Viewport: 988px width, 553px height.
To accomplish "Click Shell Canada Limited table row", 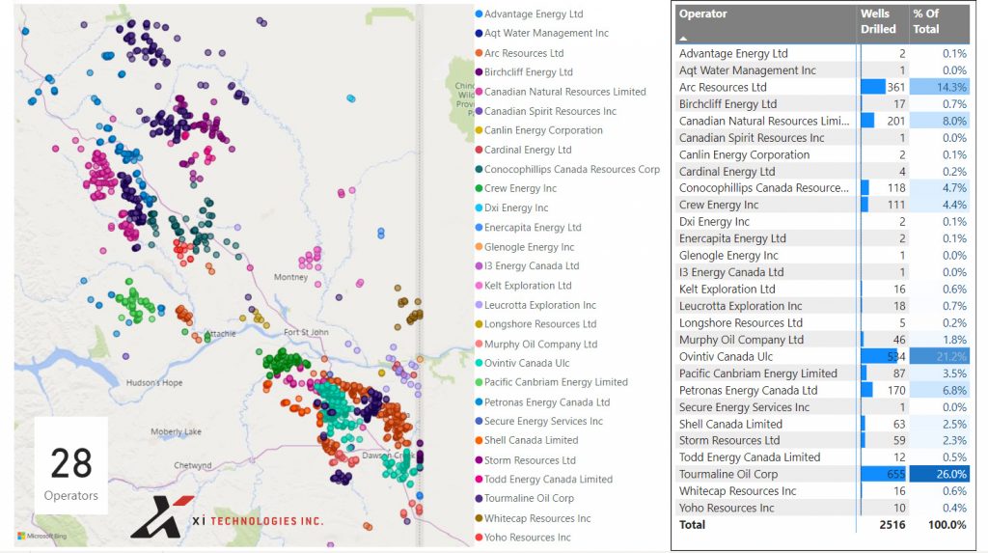I will click(822, 424).
